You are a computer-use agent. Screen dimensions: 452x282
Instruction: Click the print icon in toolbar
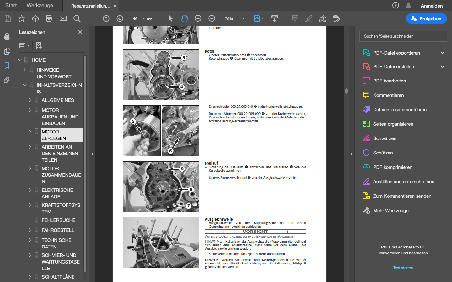pyautogui.click(x=49, y=18)
